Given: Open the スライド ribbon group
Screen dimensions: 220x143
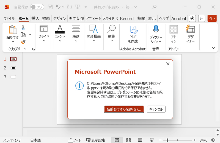Looking at the screenshot, I should (x=44, y=33).
